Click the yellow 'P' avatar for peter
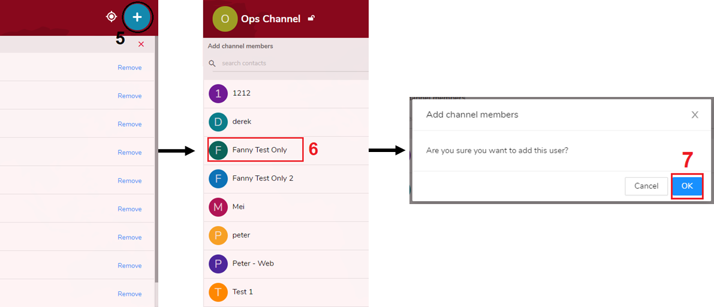The width and height of the screenshot is (714, 307). coord(218,235)
